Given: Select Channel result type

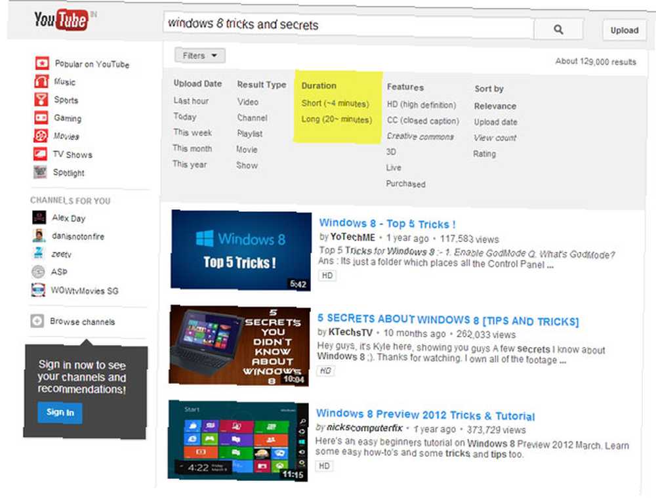Looking at the screenshot, I should coord(252,117).
